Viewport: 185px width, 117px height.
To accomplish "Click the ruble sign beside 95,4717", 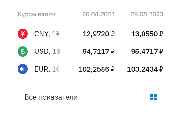I will pyautogui.click(x=161, y=52).
